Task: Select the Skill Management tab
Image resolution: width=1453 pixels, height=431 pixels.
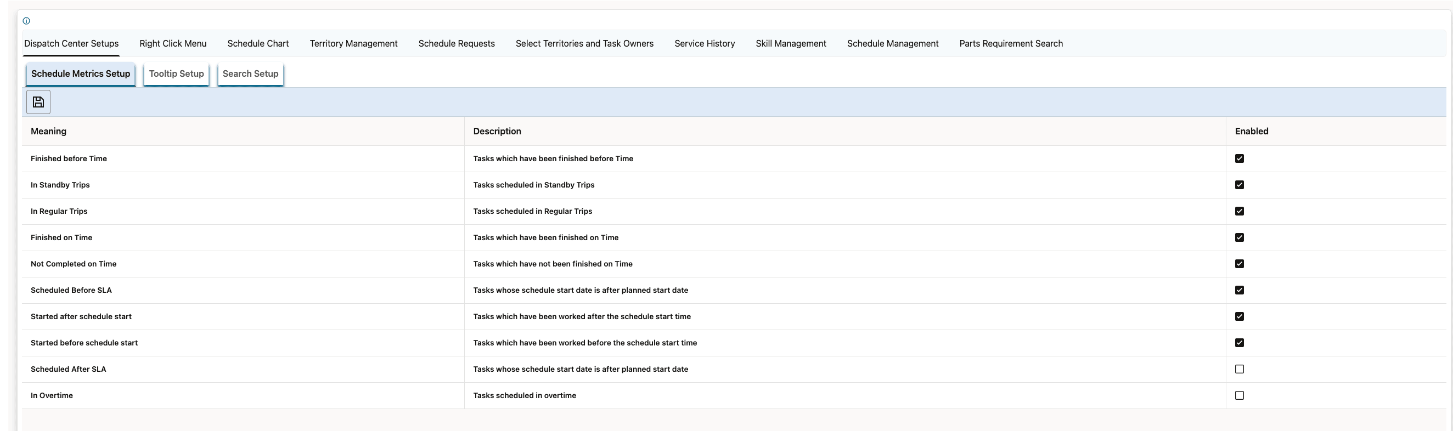Action: (x=790, y=43)
